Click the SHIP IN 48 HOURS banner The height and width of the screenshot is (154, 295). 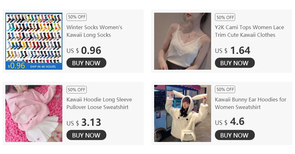pyautogui.click(x=43, y=67)
